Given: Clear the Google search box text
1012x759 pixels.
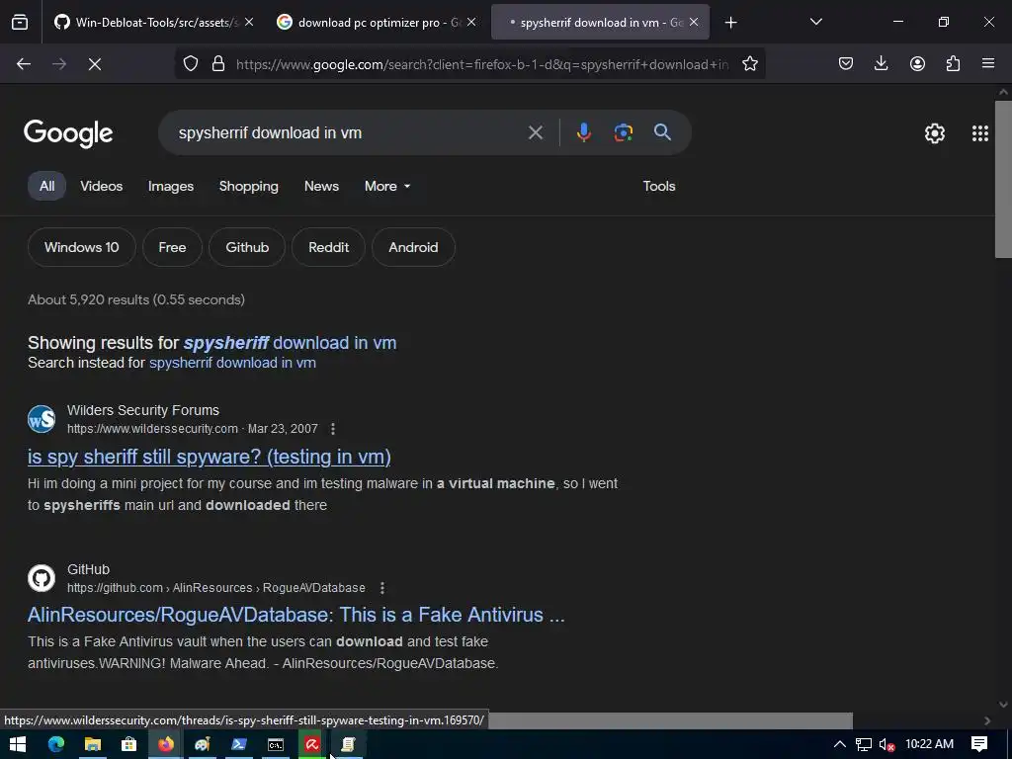Looking at the screenshot, I should (x=535, y=133).
